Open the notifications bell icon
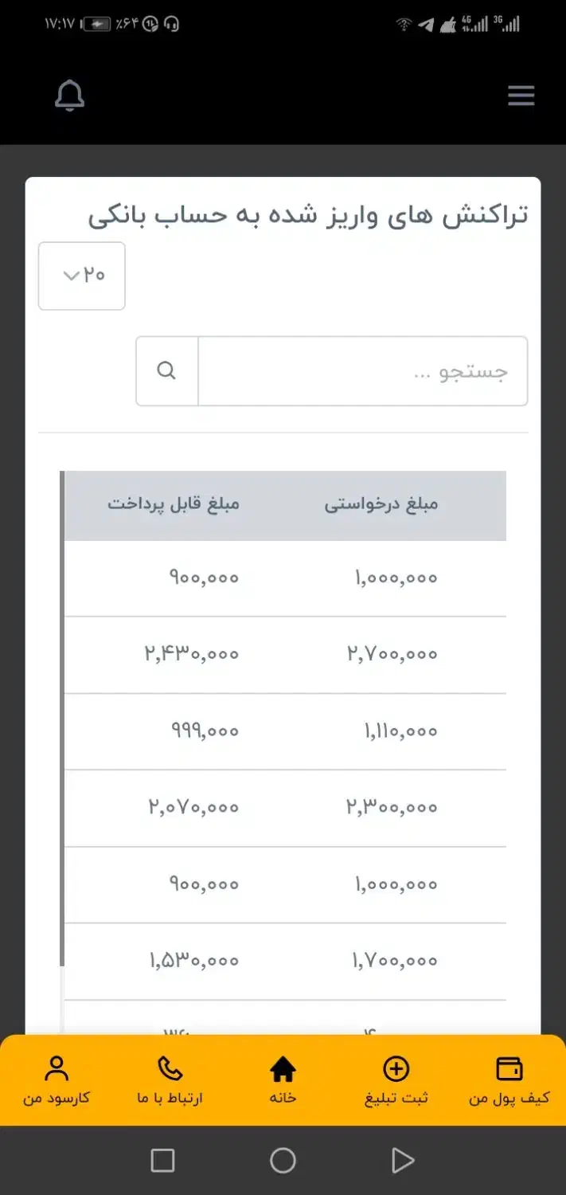566x1195 pixels. (x=69, y=96)
